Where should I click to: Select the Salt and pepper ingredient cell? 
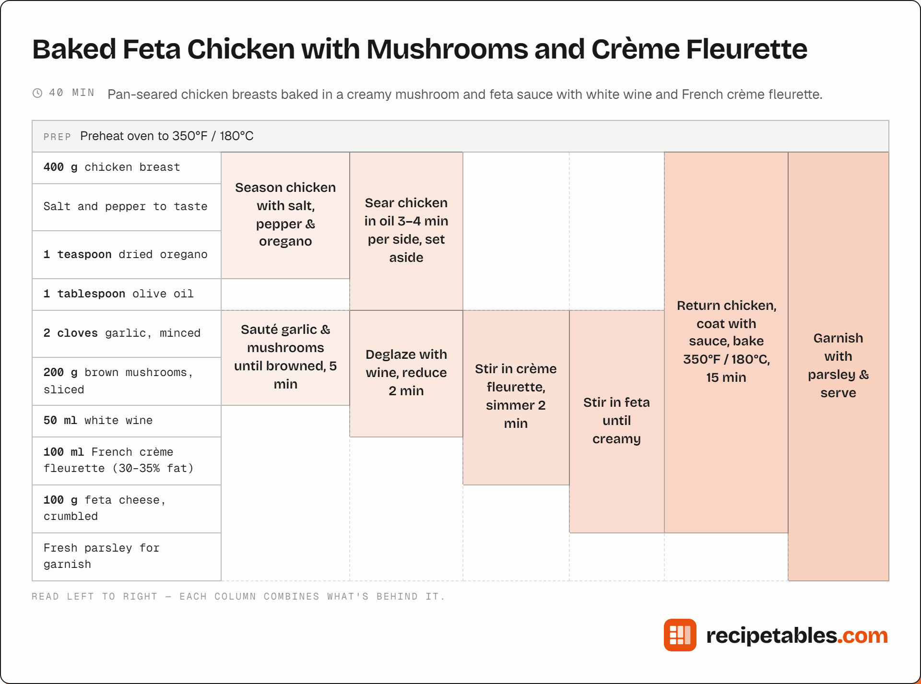click(x=127, y=207)
